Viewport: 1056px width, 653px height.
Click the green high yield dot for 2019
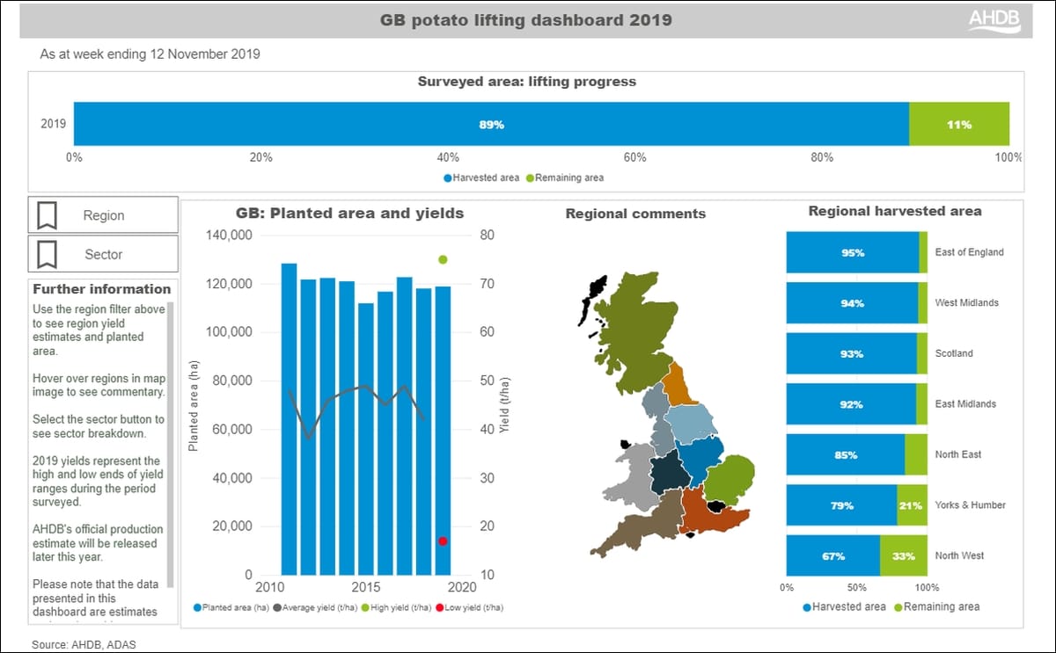click(443, 259)
